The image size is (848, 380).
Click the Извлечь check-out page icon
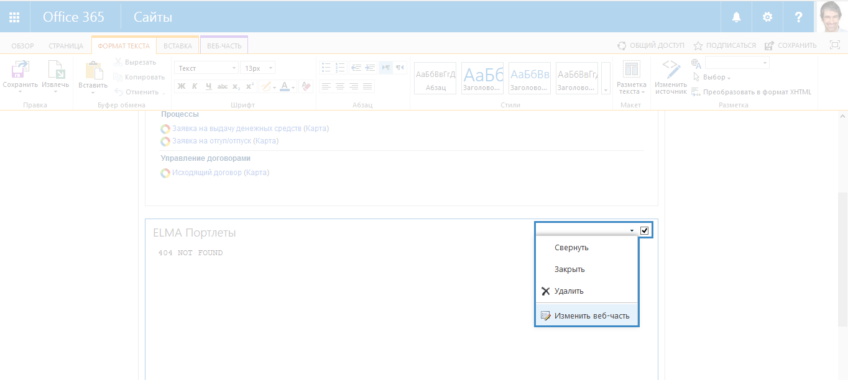tap(55, 70)
